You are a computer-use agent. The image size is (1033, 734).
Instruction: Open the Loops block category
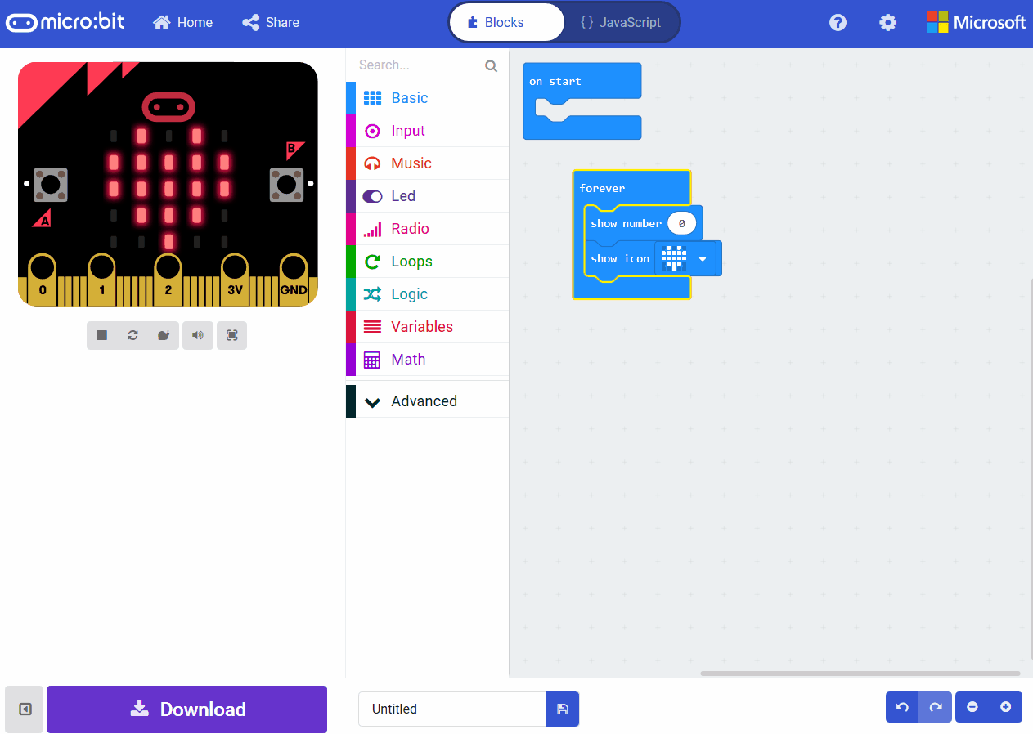pos(427,262)
